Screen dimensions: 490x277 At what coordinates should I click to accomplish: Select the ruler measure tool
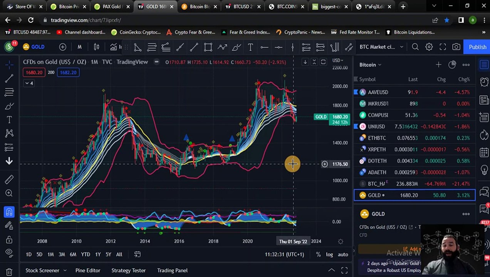click(9, 179)
